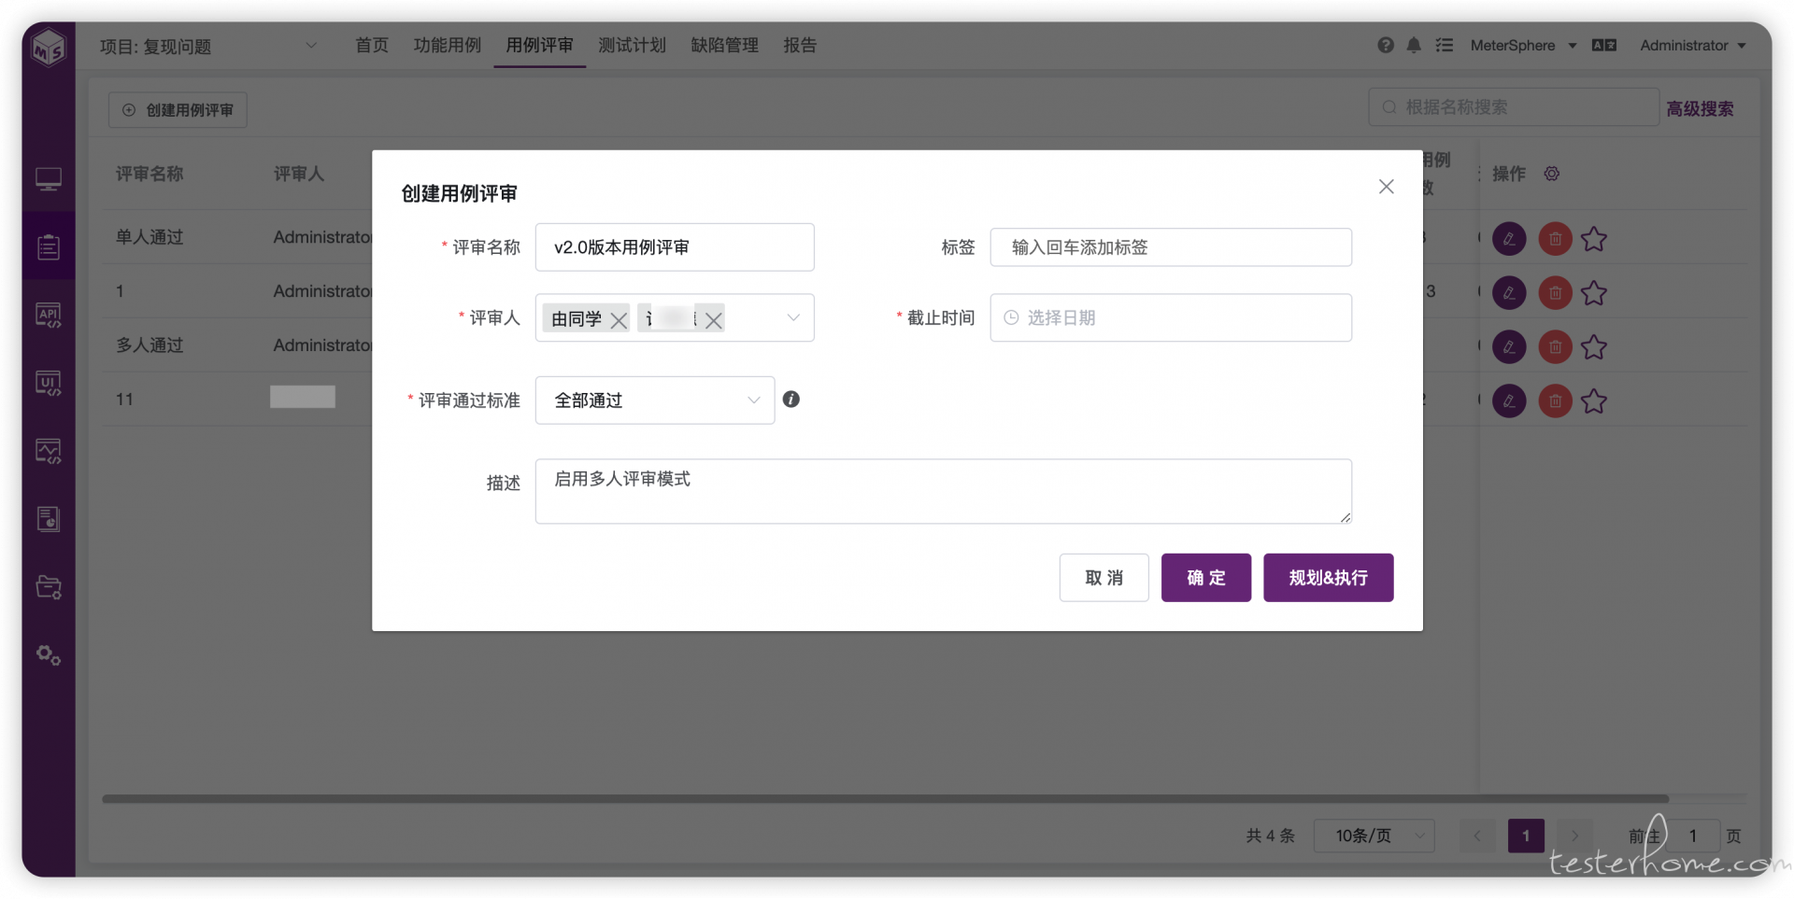Switch to the 功能用例 tab
1794x899 pixels.
448,45
